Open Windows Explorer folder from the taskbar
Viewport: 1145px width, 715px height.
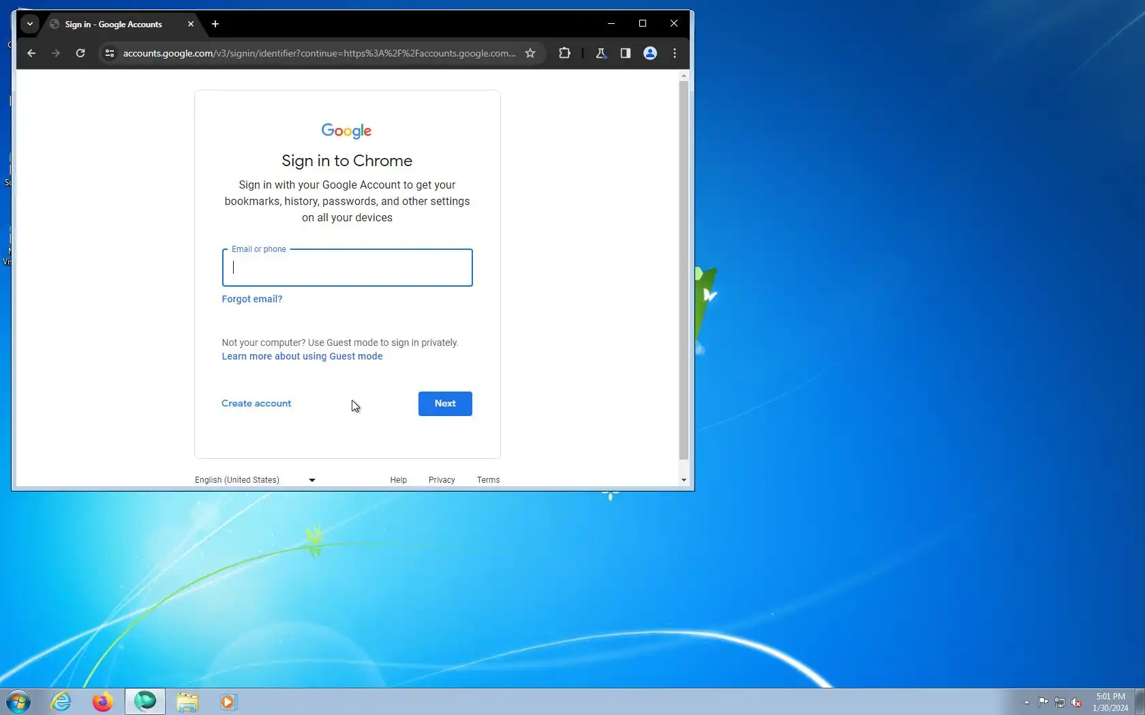187,701
